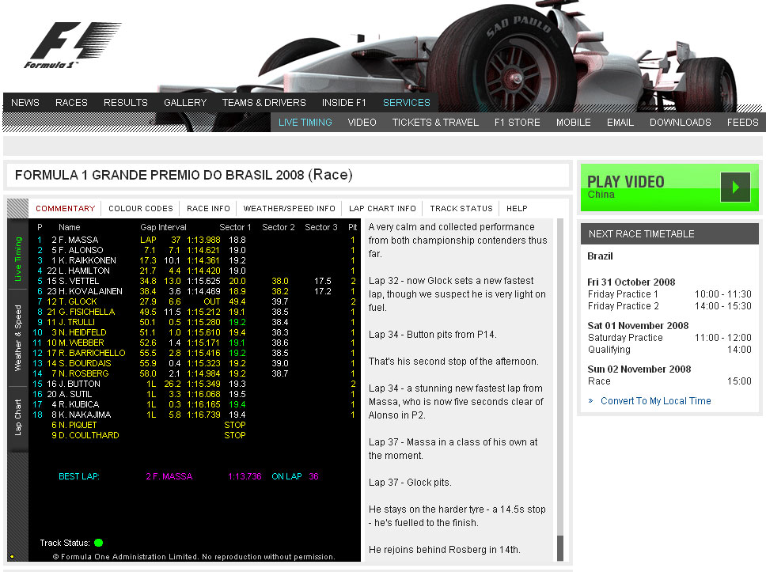Open the FEEDS submenu item

click(742, 123)
